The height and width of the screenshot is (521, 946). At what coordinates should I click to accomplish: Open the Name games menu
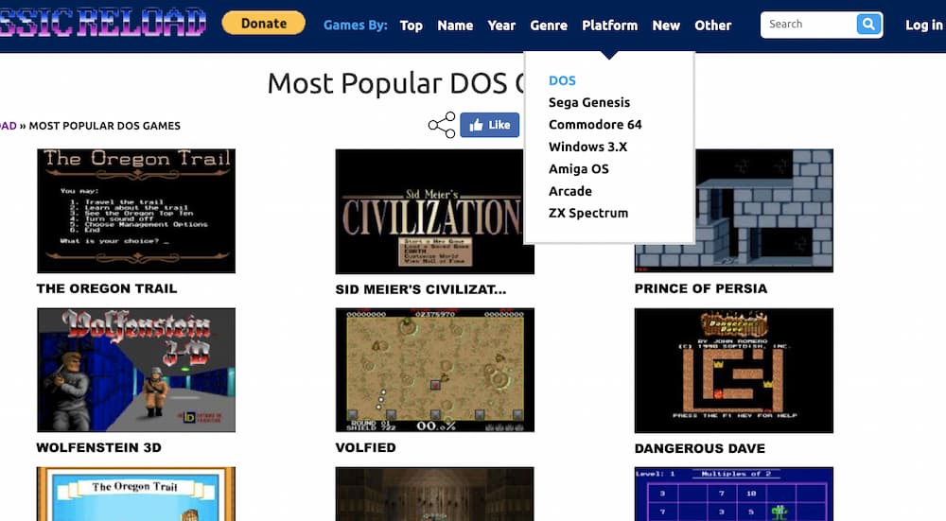pos(455,26)
